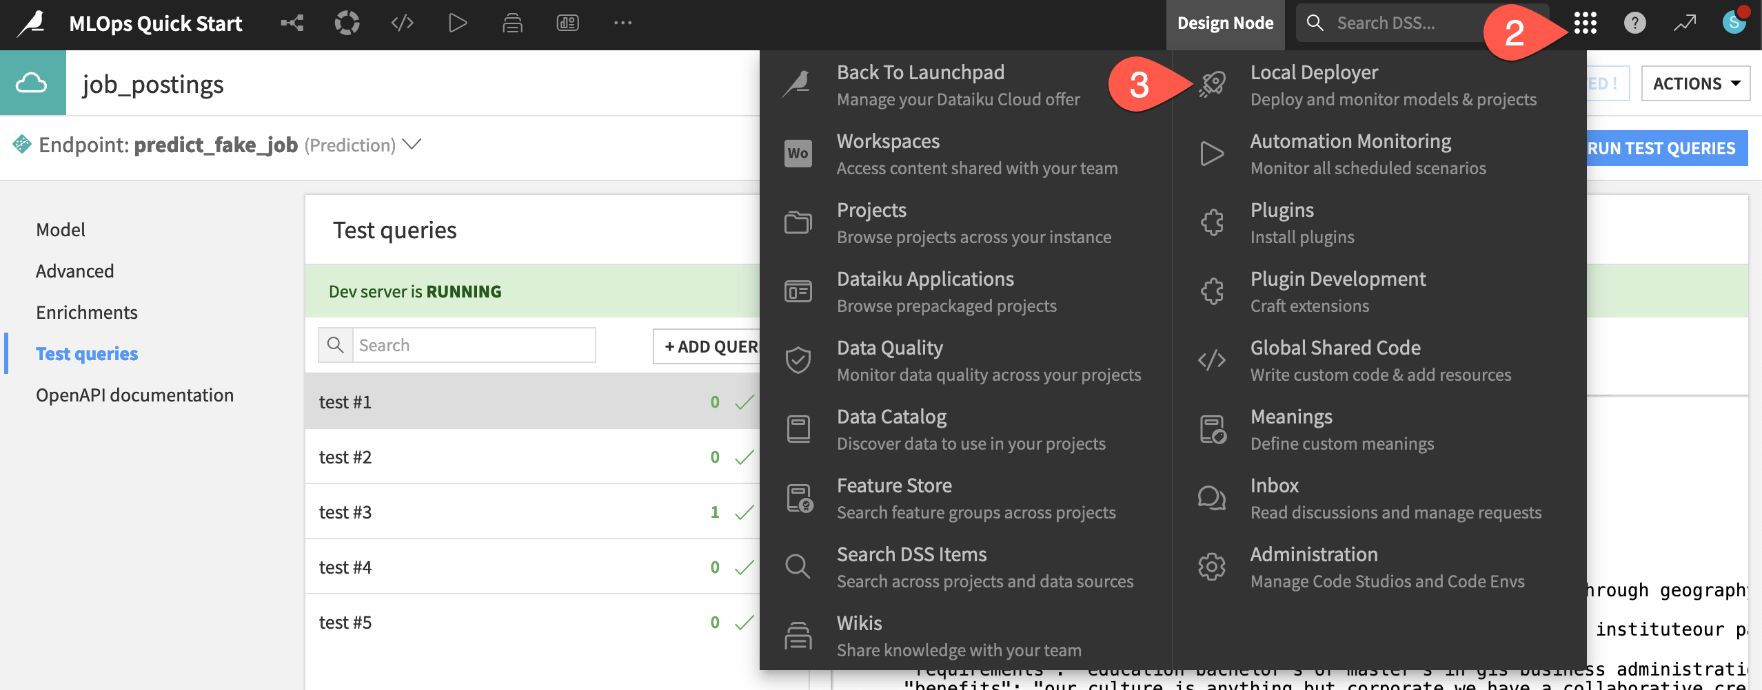Screen dimensions: 1762x690
Task: Click the Plugins puzzle icon
Action: pyautogui.click(x=1212, y=222)
